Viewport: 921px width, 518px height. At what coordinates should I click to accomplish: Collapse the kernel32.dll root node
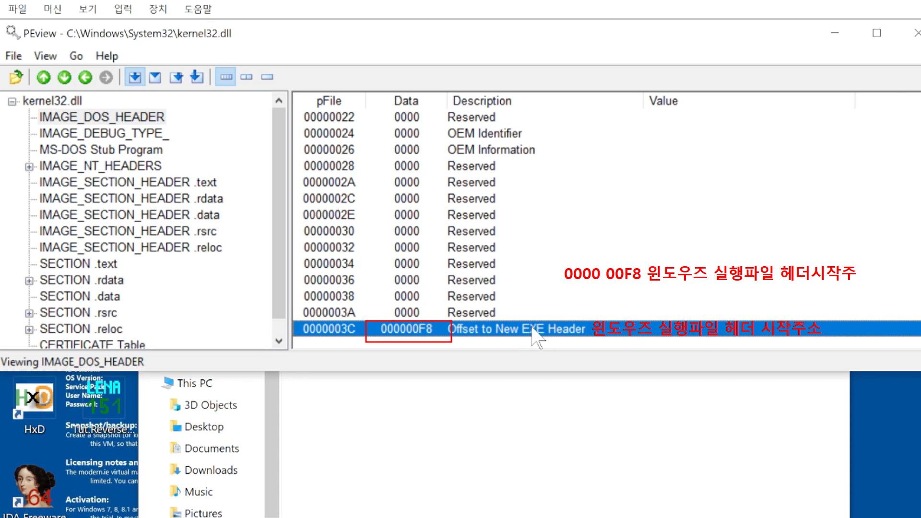pyautogui.click(x=12, y=101)
